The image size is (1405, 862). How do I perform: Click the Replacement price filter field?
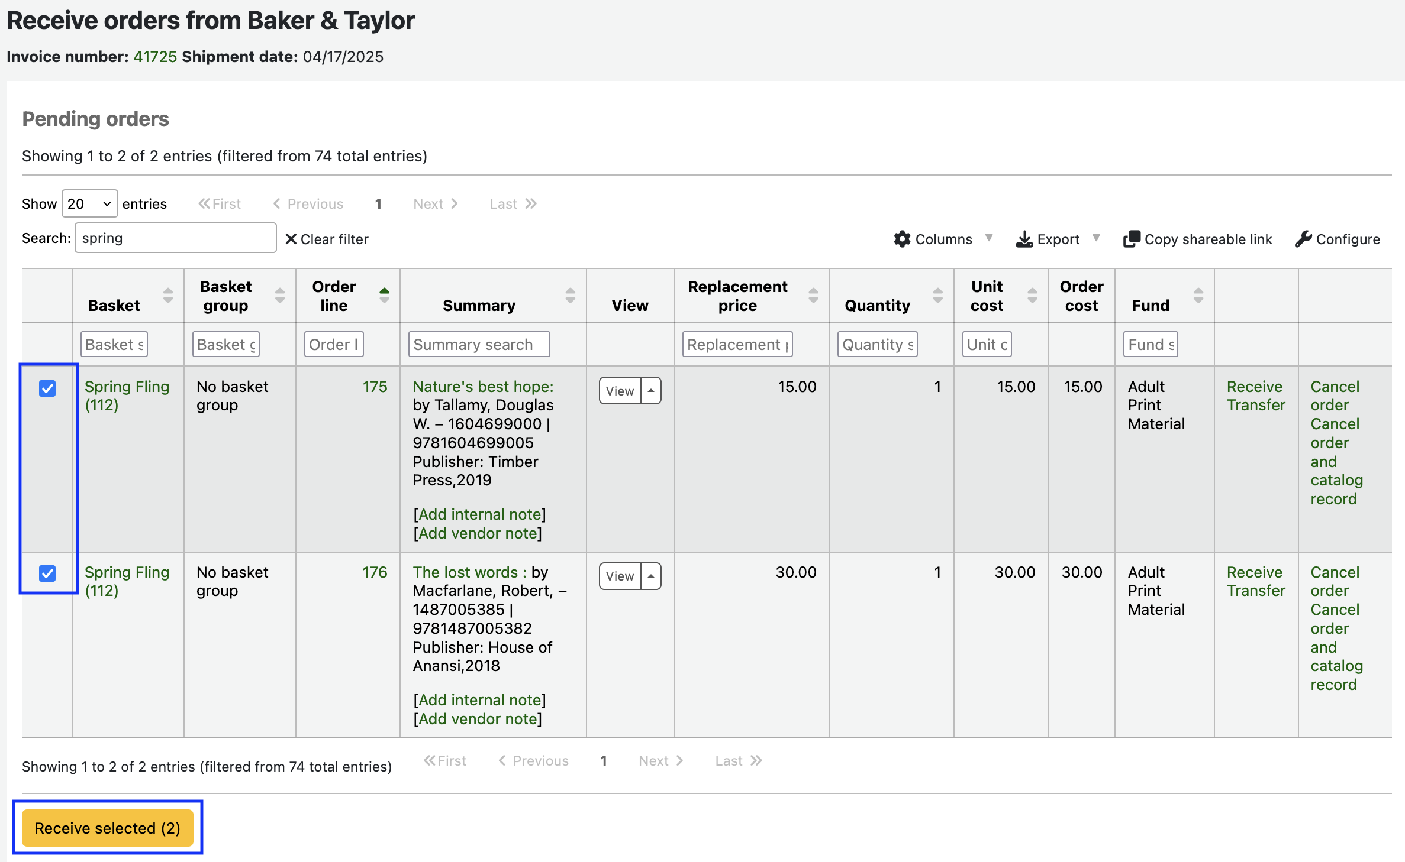tap(737, 344)
